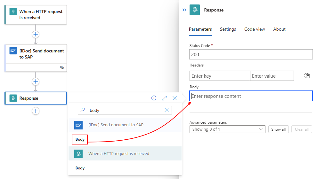Switch to the Settings tab
317x179 pixels.
click(x=228, y=29)
